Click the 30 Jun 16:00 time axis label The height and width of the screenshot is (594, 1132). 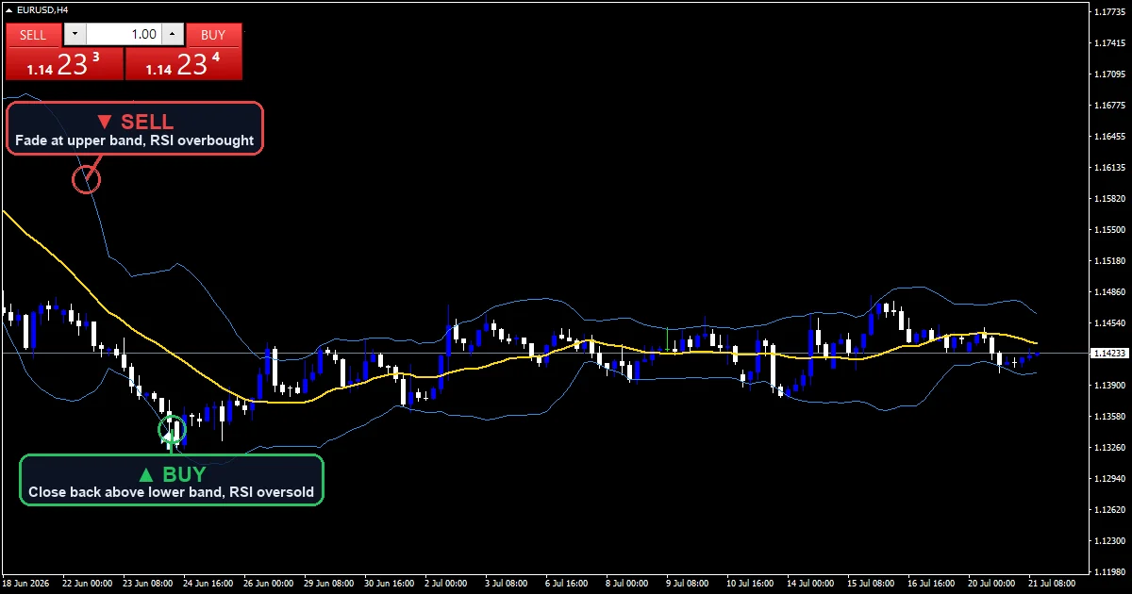pos(390,584)
